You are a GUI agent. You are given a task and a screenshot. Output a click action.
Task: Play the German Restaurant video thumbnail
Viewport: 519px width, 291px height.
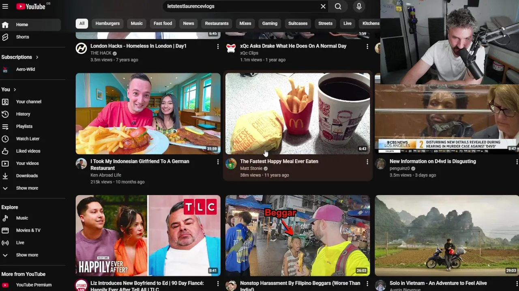tap(148, 114)
